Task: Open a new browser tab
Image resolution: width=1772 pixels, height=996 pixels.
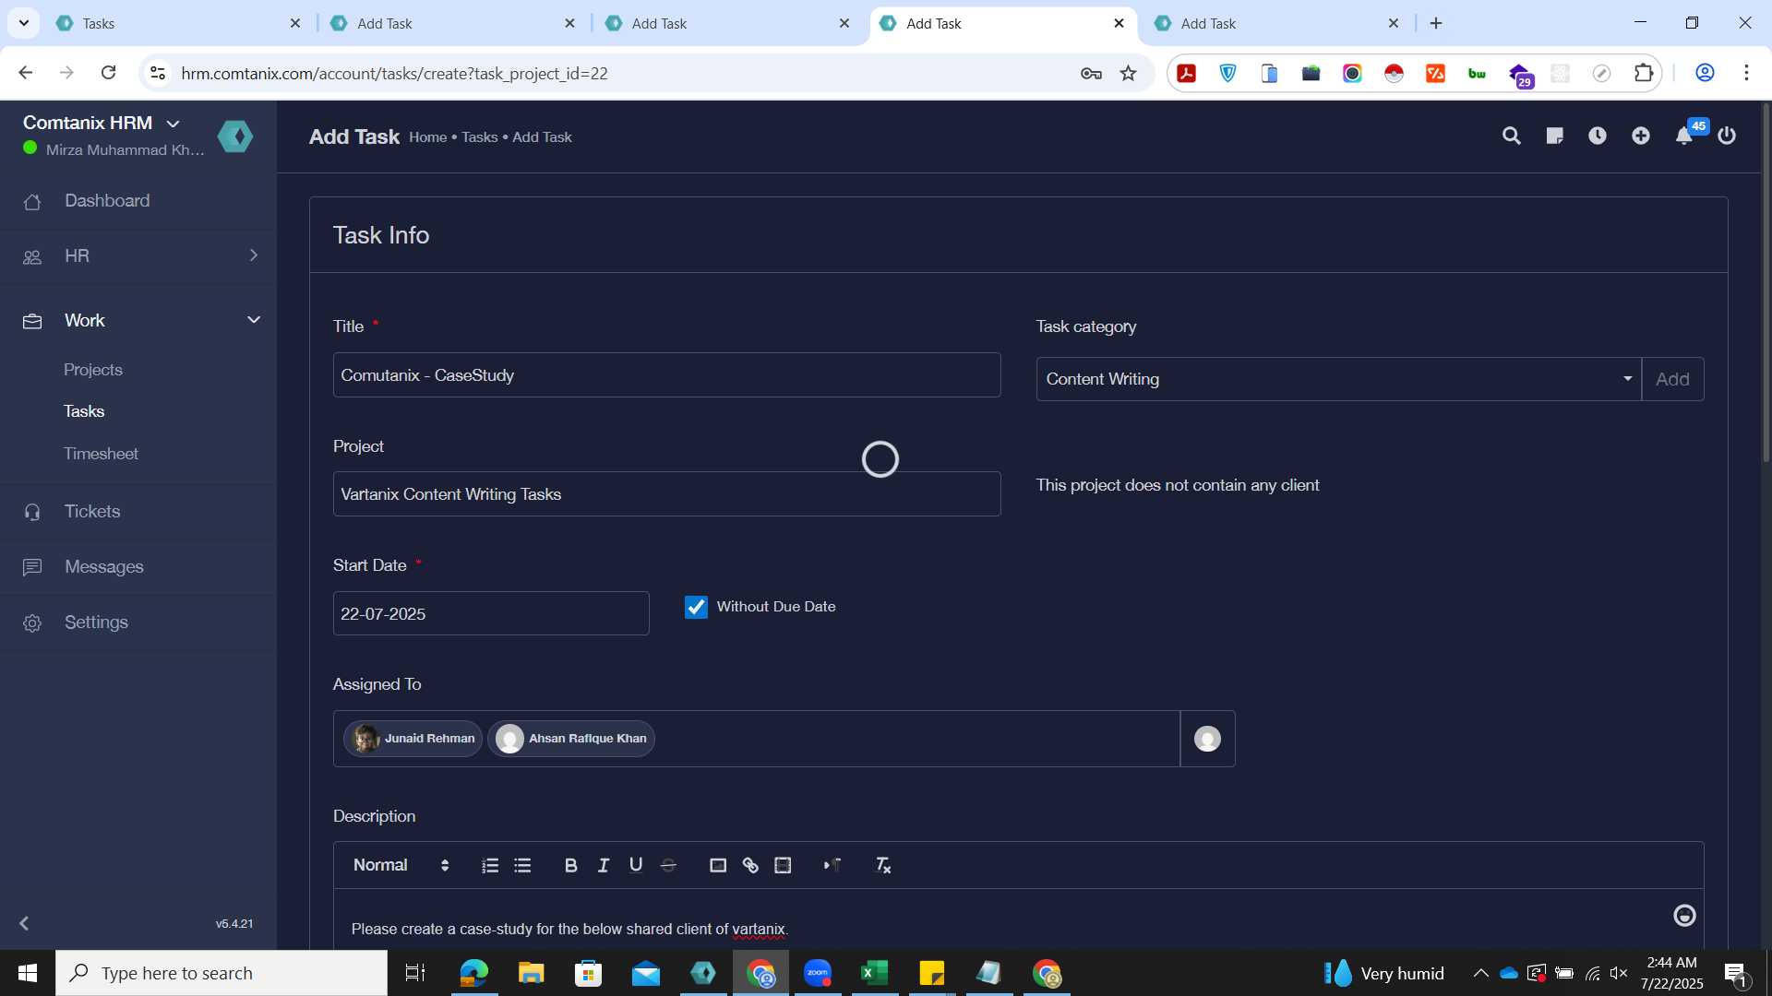Action: click(x=1436, y=23)
